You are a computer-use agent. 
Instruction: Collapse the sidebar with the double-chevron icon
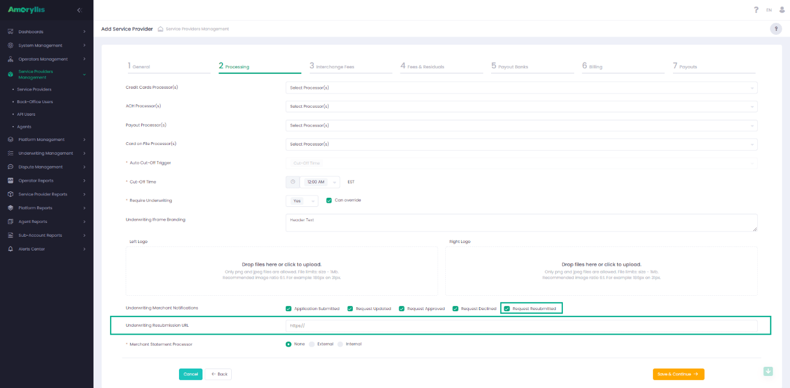tap(79, 10)
